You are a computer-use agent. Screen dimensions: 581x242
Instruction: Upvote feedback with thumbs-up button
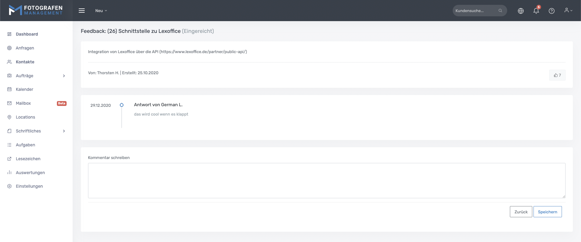[557, 75]
